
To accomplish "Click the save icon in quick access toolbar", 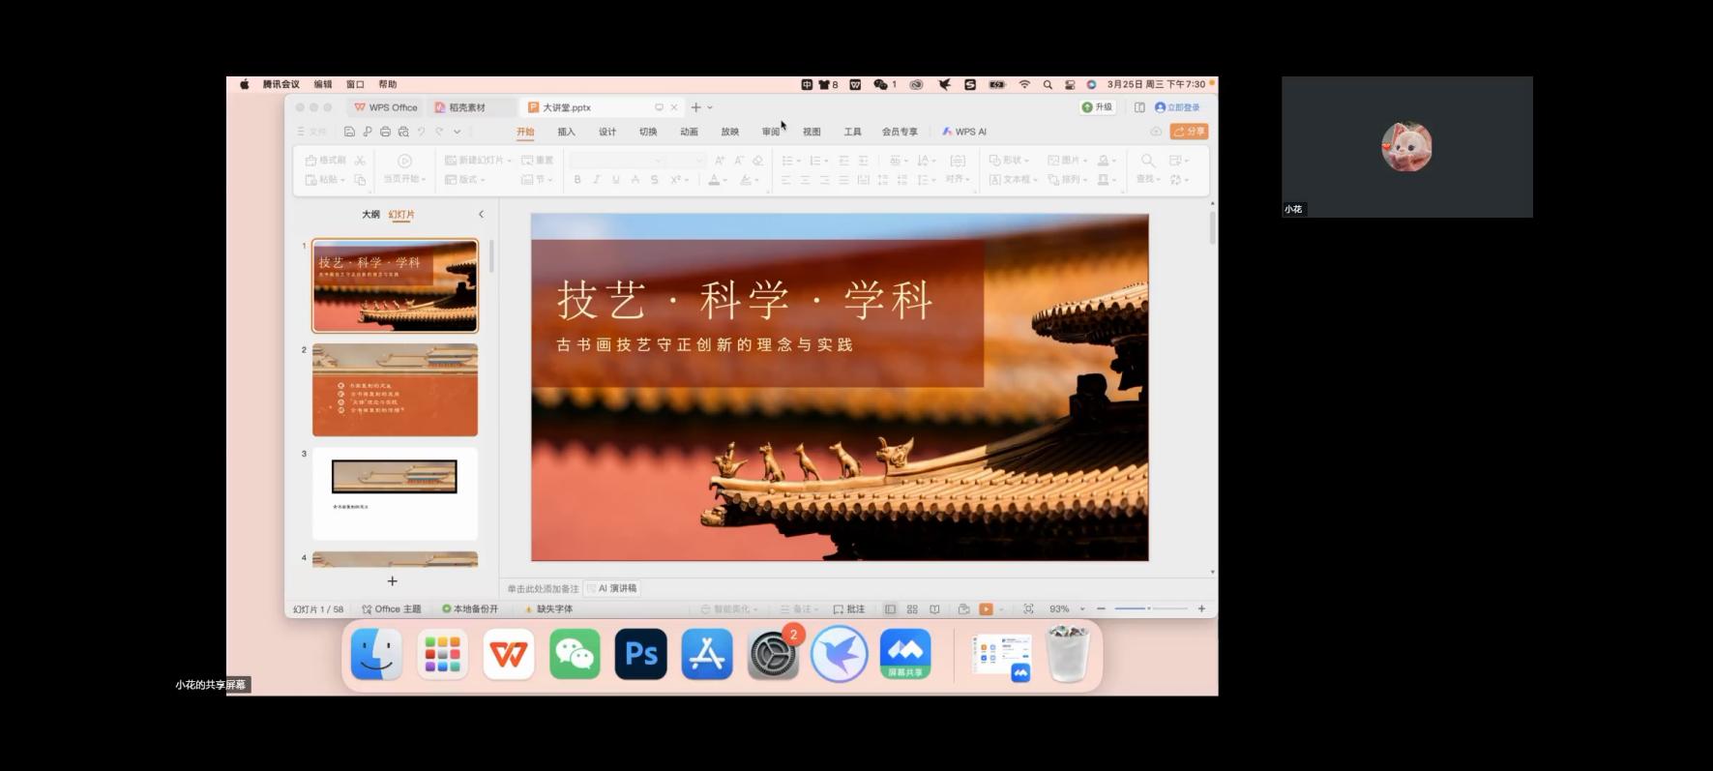I will [349, 132].
